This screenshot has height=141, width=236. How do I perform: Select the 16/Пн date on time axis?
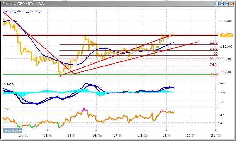point(96,136)
